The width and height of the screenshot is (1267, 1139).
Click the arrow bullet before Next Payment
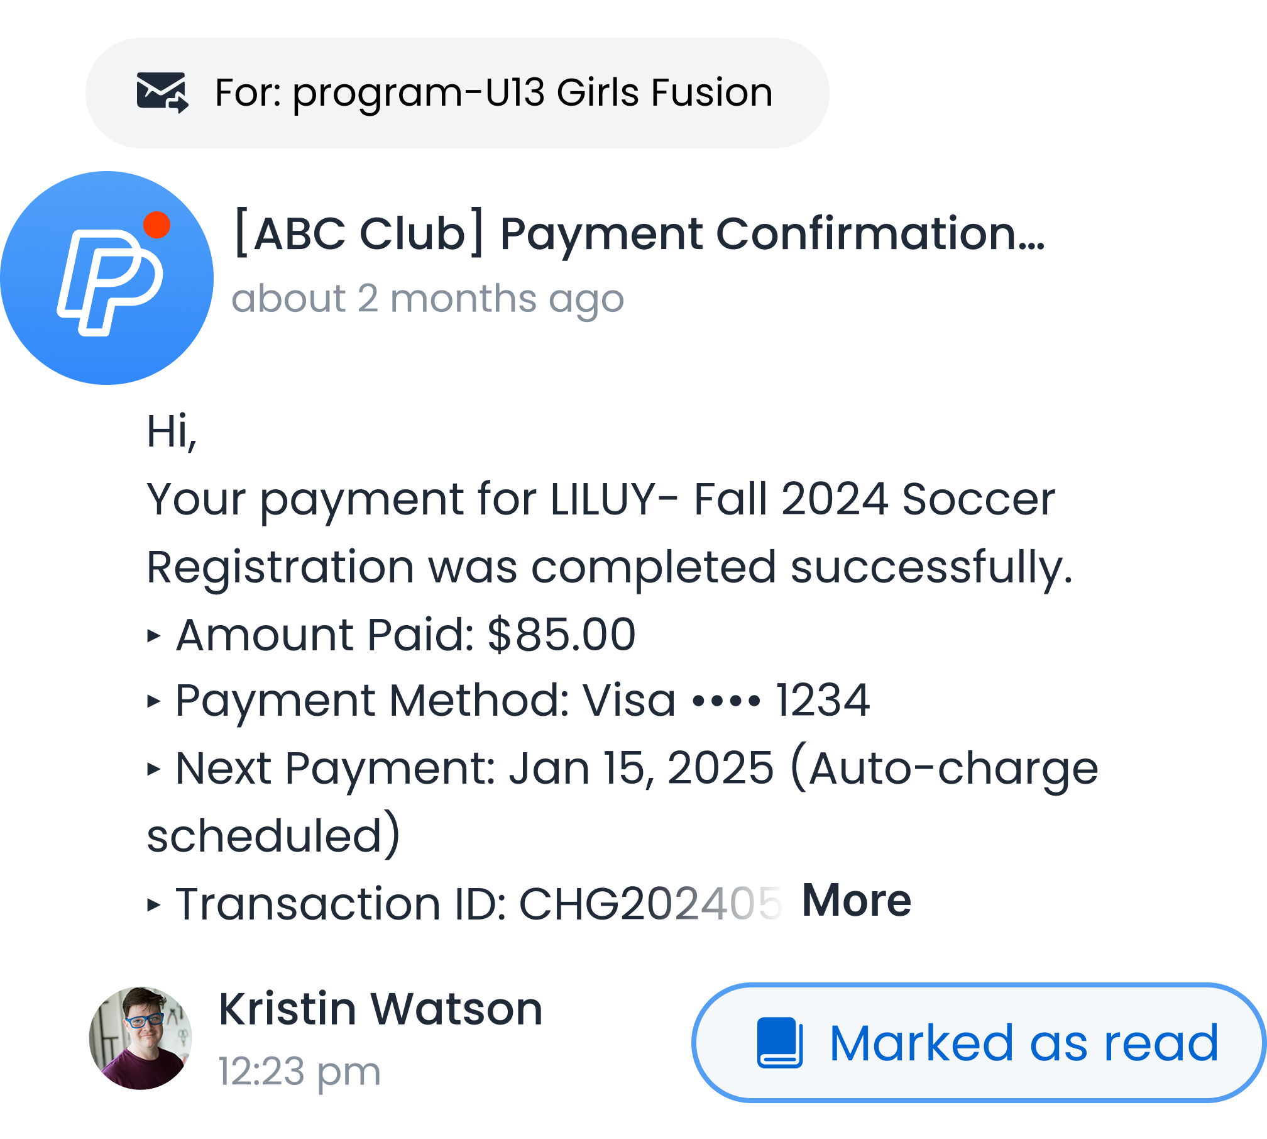click(153, 769)
